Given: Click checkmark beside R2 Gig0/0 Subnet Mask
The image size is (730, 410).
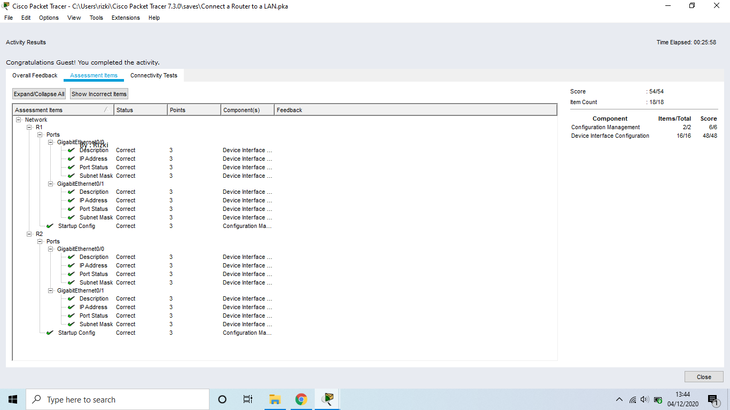Looking at the screenshot, I should click(72, 282).
